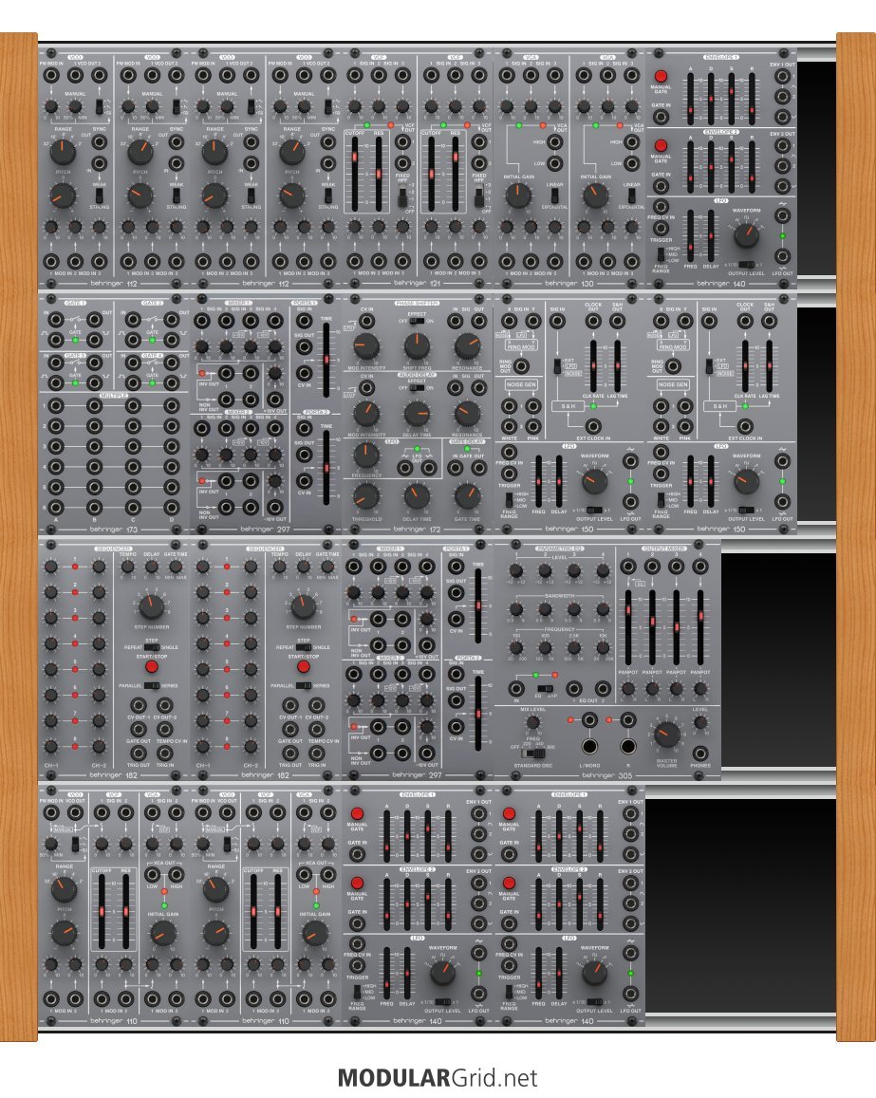Click Multiple row 3 column B jack
This screenshot has height=1098, width=876.
94,446
